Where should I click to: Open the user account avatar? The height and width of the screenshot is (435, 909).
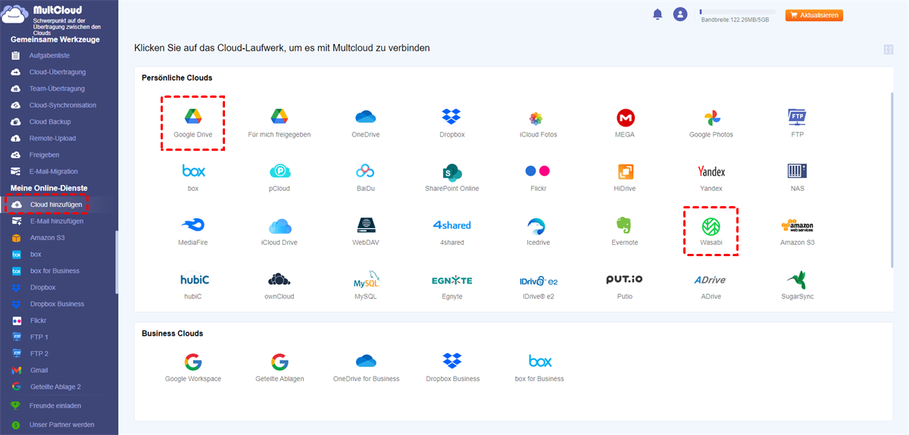tap(680, 14)
